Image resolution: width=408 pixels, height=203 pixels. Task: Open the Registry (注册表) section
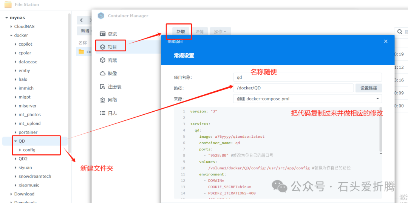pyautogui.click(x=114, y=86)
